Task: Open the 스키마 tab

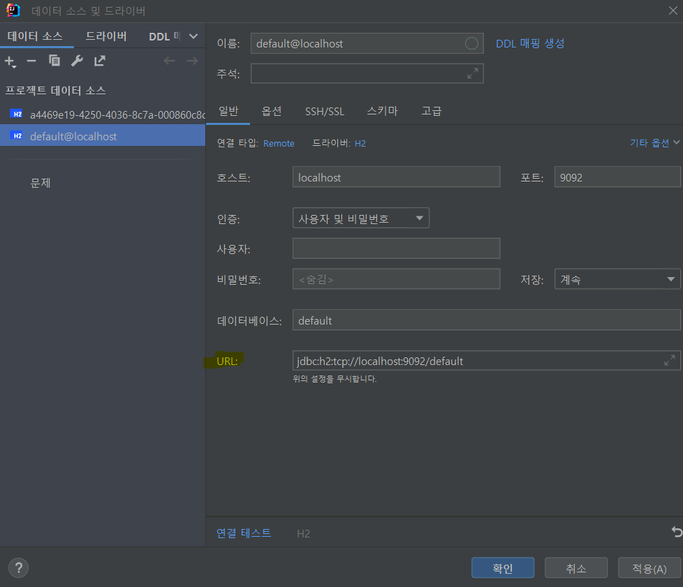Action: [382, 111]
